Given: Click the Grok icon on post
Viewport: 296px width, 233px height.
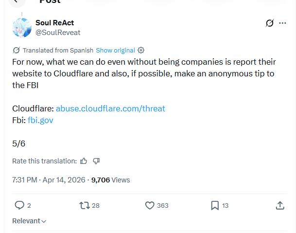Looking at the screenshot, I should [x=270, y=23].
